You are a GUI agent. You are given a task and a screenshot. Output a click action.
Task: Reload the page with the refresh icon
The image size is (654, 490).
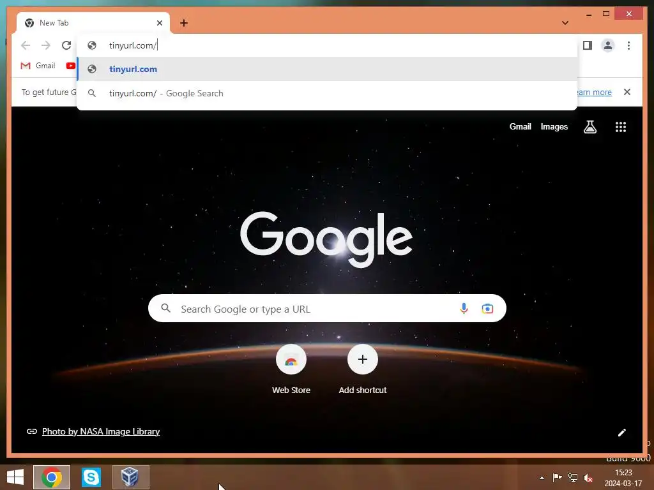(x=66, y=45)
